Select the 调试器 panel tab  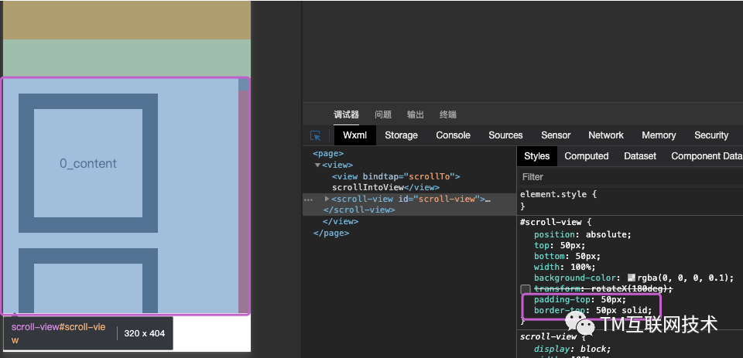[346, 114]
